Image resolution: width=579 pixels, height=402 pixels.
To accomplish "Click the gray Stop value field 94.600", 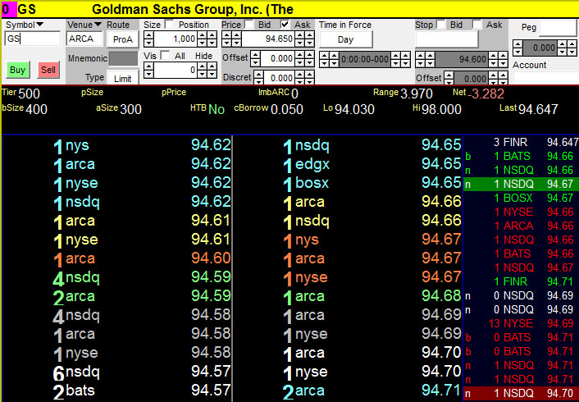I will click(x=462, y=59).
